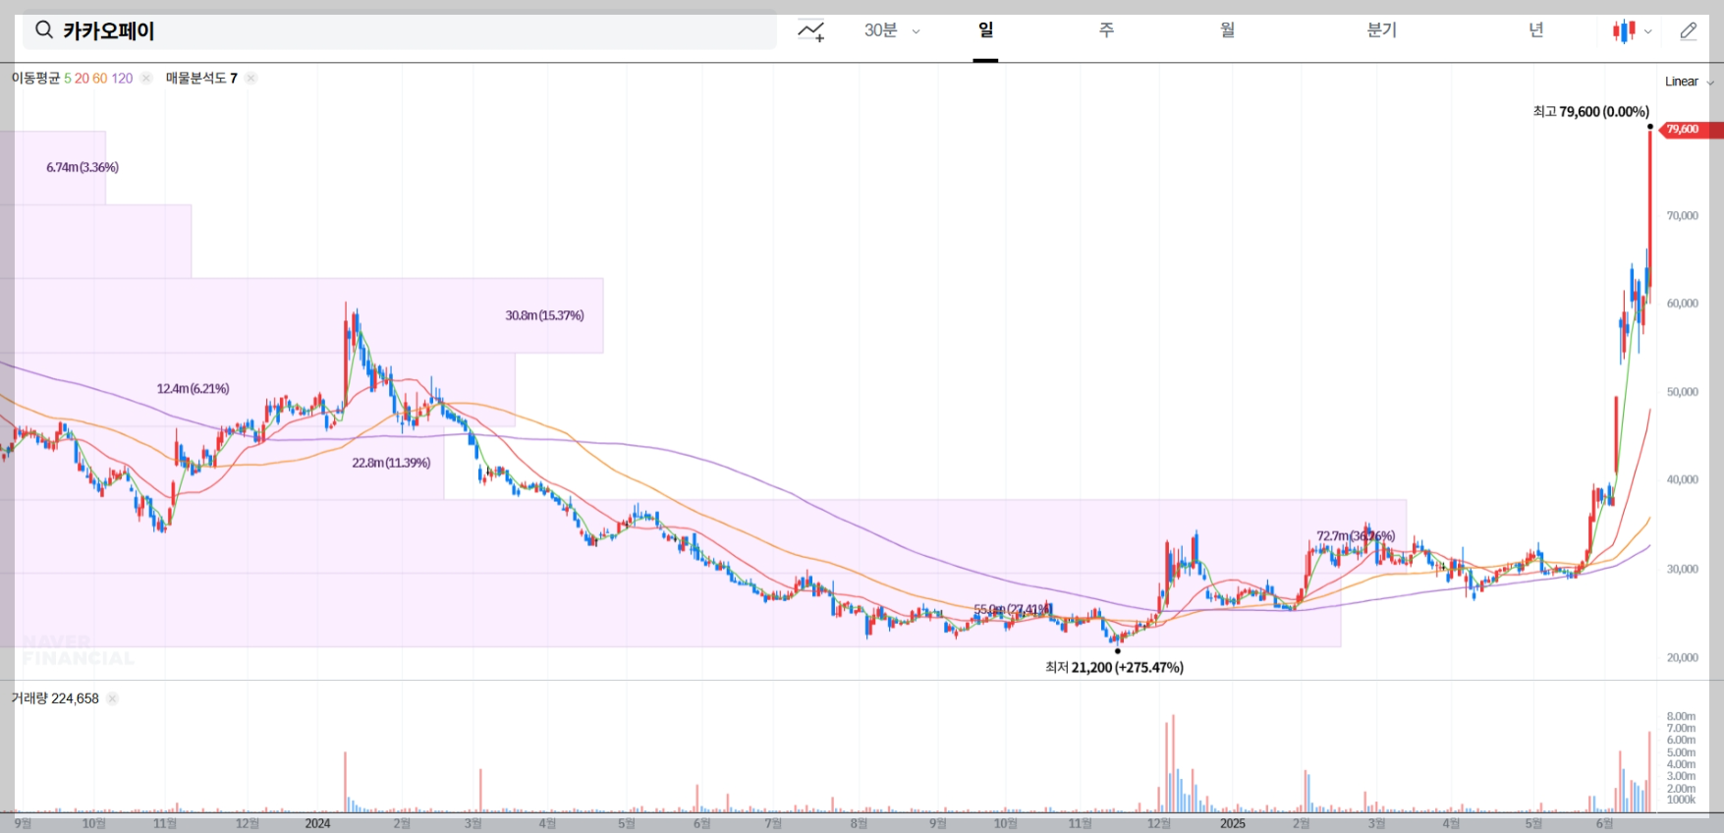The width and height of the screenshot is (1724, 833).
Task: Open the 30분 interval dropdown
Action: coord(892,30)
